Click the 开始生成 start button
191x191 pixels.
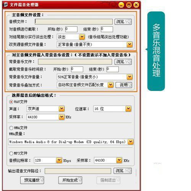(x=70, y=180)
